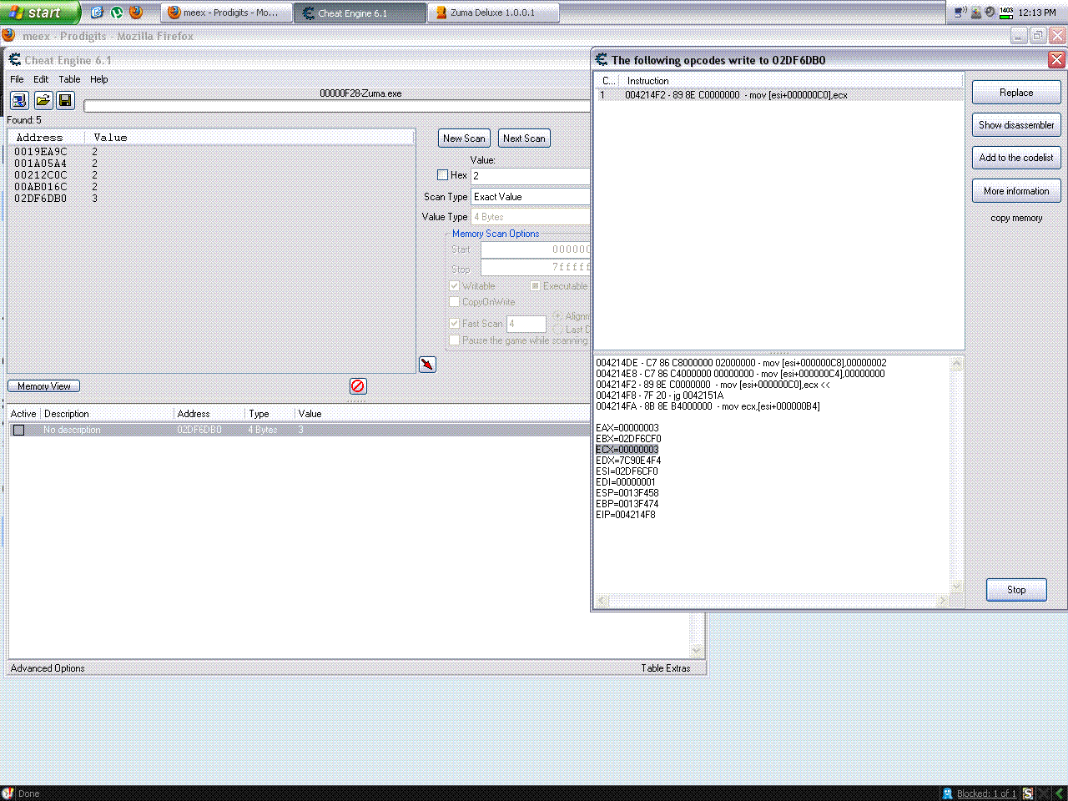Image resolution: width=1068 pixels, height=801 pixels.
Task: Click the Next Scan button
Action: click(x=524, y=139)
